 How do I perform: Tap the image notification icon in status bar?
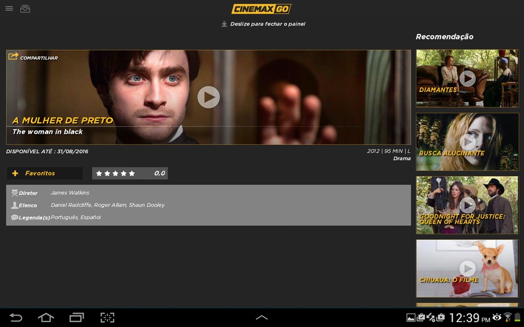(x=410, y=317)
